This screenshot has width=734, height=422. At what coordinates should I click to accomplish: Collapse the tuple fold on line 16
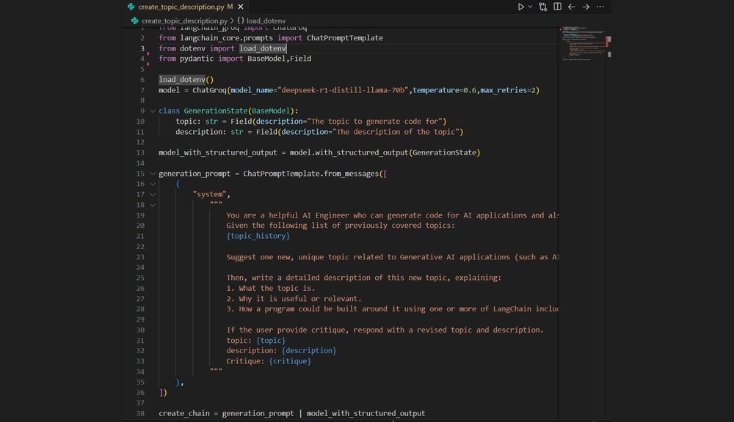click(x=153, y=184)
